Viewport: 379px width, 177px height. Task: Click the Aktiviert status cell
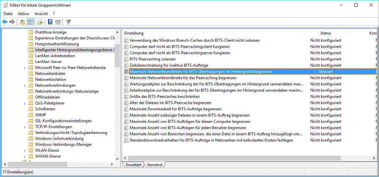326,72
